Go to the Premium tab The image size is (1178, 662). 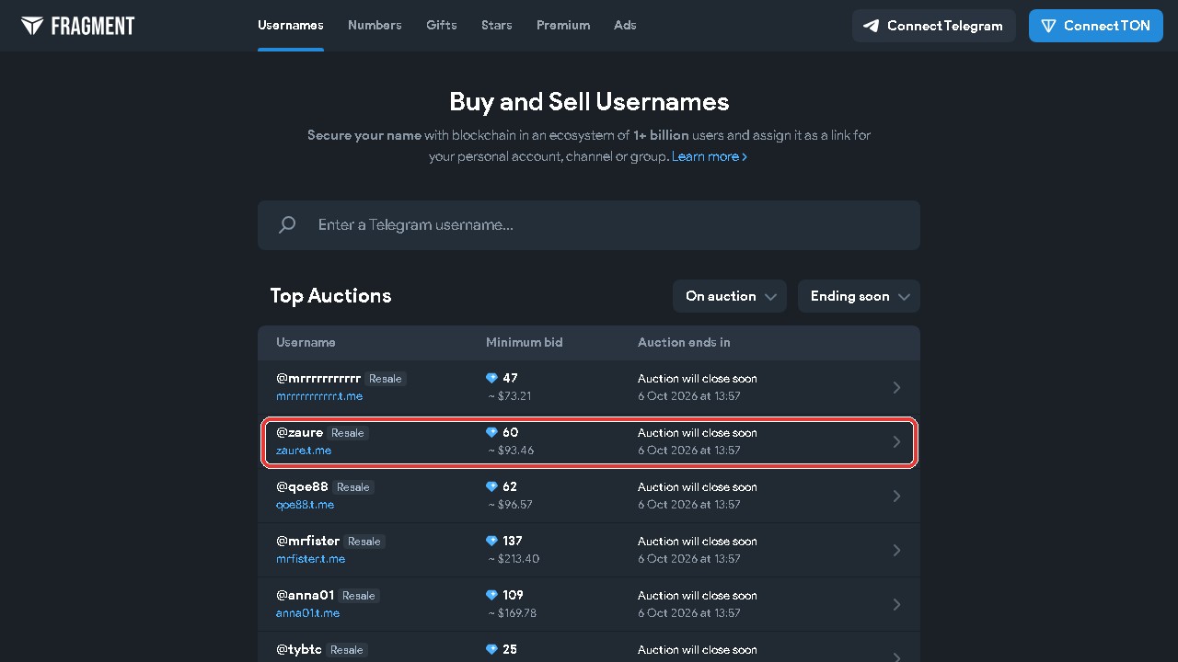(563, 25)
